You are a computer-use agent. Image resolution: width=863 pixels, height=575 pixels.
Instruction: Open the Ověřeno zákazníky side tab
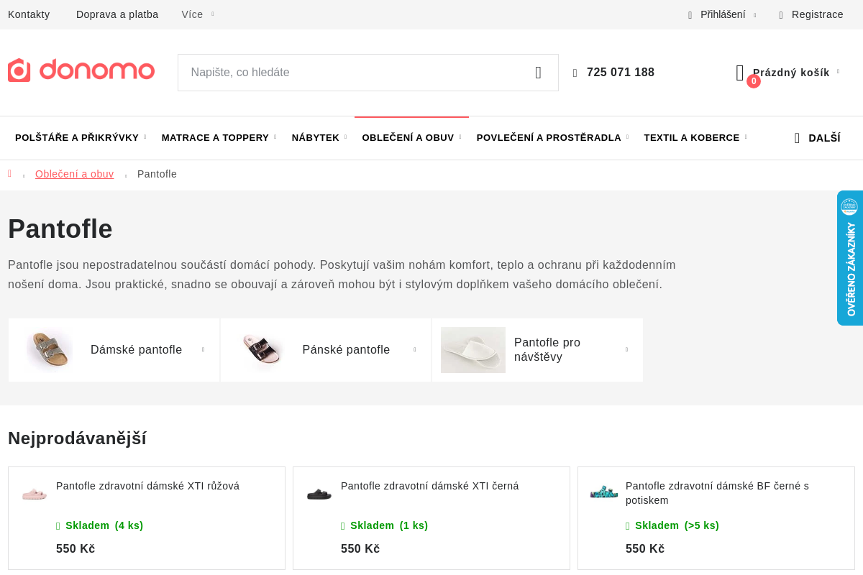point(850,258)
